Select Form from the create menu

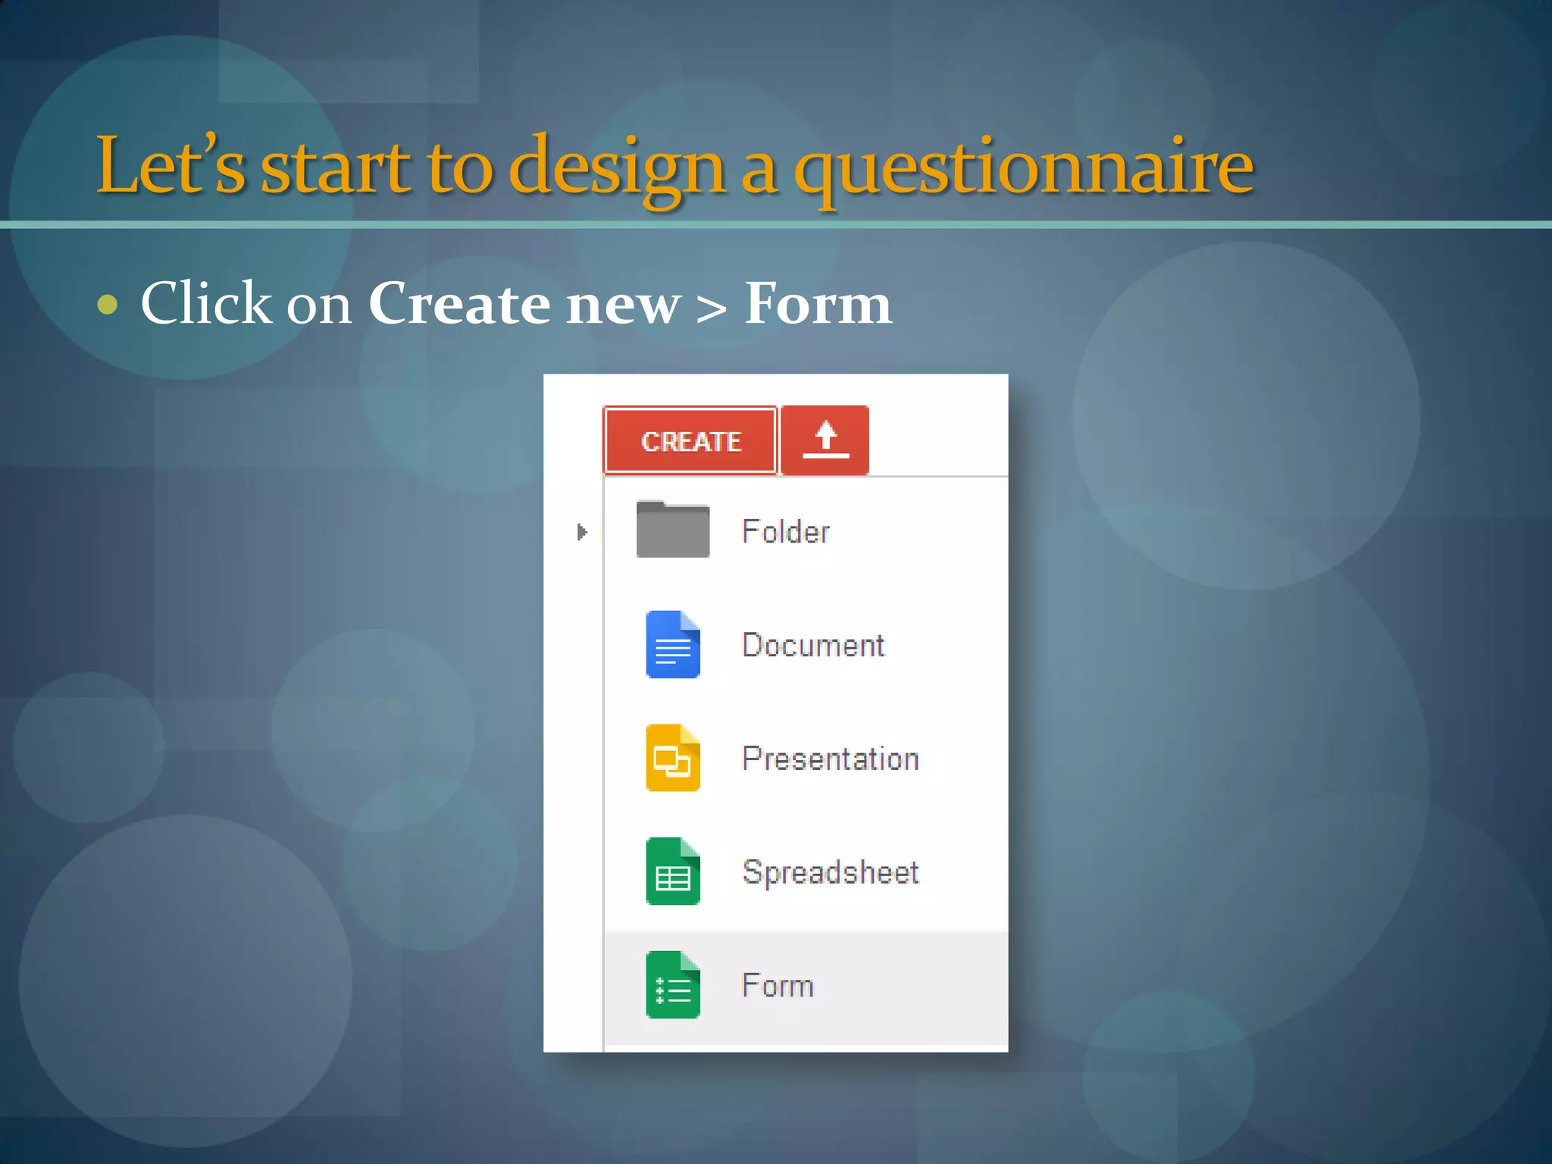click(x=806, y=987)
